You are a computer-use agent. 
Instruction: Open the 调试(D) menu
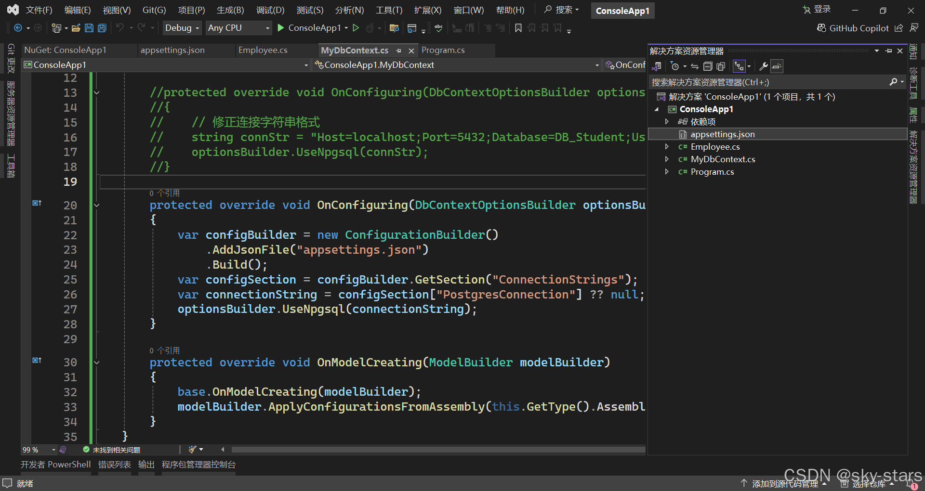[270, 10]
